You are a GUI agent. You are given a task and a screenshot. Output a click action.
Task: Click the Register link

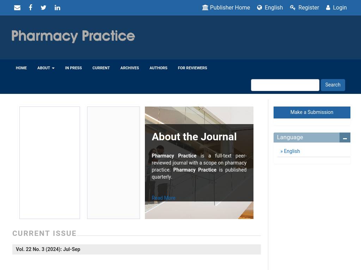(x=304, y=8)
